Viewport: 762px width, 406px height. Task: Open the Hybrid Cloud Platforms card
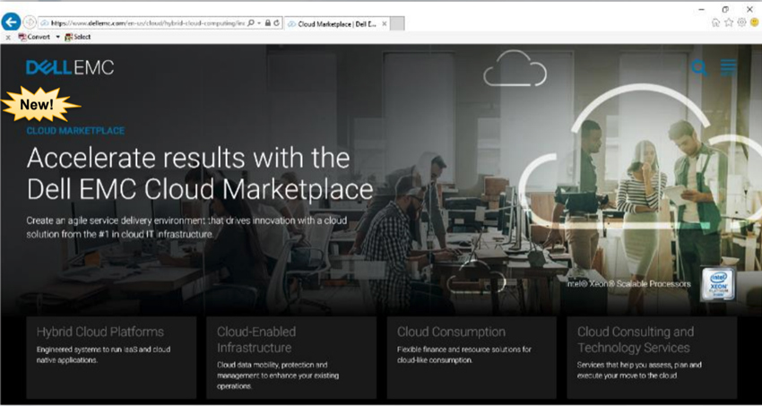pos(111,358)
